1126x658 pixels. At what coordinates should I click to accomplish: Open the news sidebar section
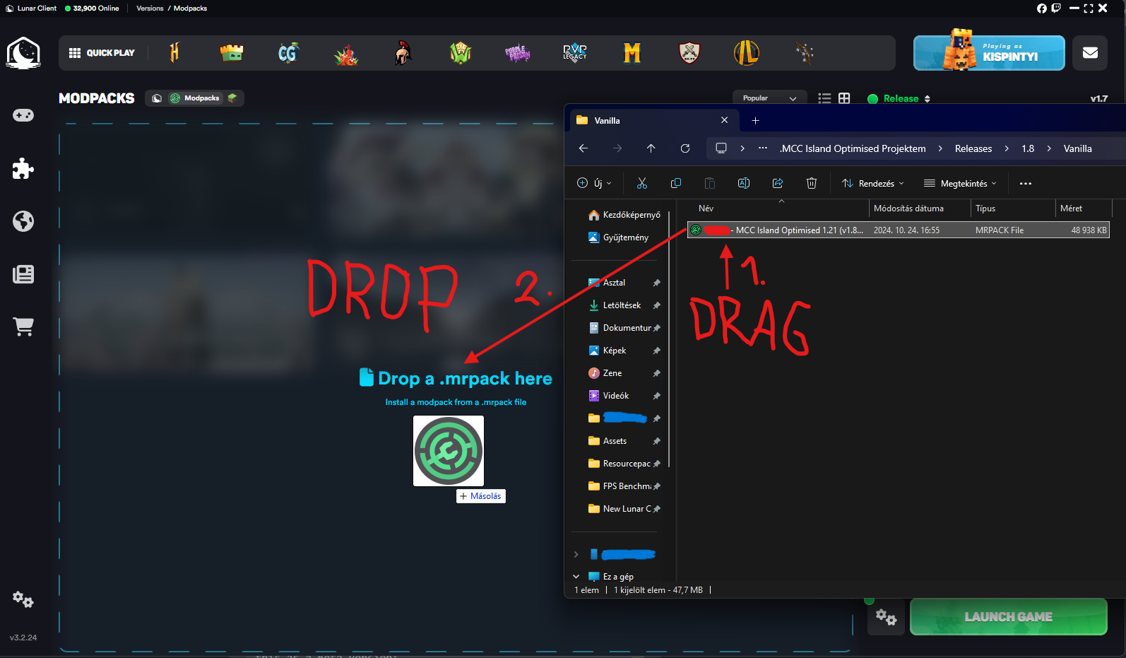click(23, 274)
